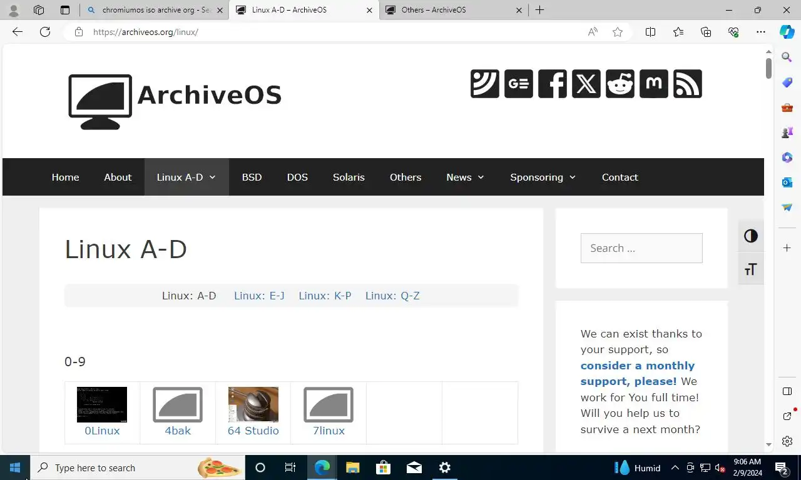Image resolution: width=801 pixels, height=480 pixels.
Task: Open the Outlook icon in Edge sidebar
Action: [x=787, y=182]
